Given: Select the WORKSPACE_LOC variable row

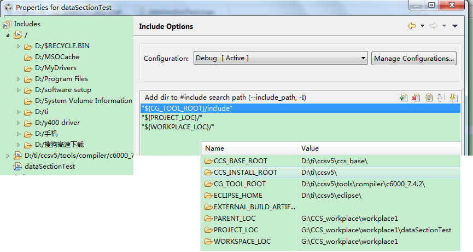Looking at the screenshot, I should 331,241.
